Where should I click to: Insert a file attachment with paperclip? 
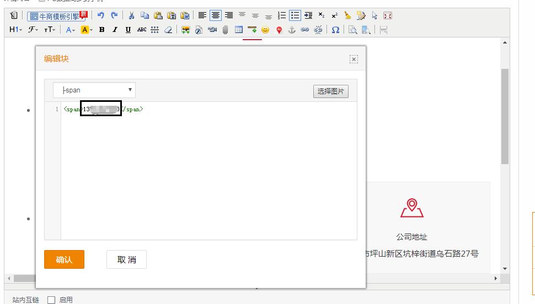pos(225,30)
